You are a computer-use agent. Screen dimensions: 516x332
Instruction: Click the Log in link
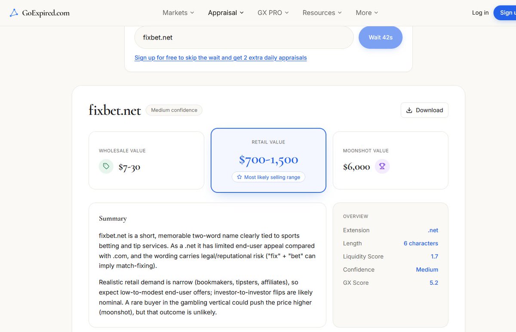click(x=480, y=12)
